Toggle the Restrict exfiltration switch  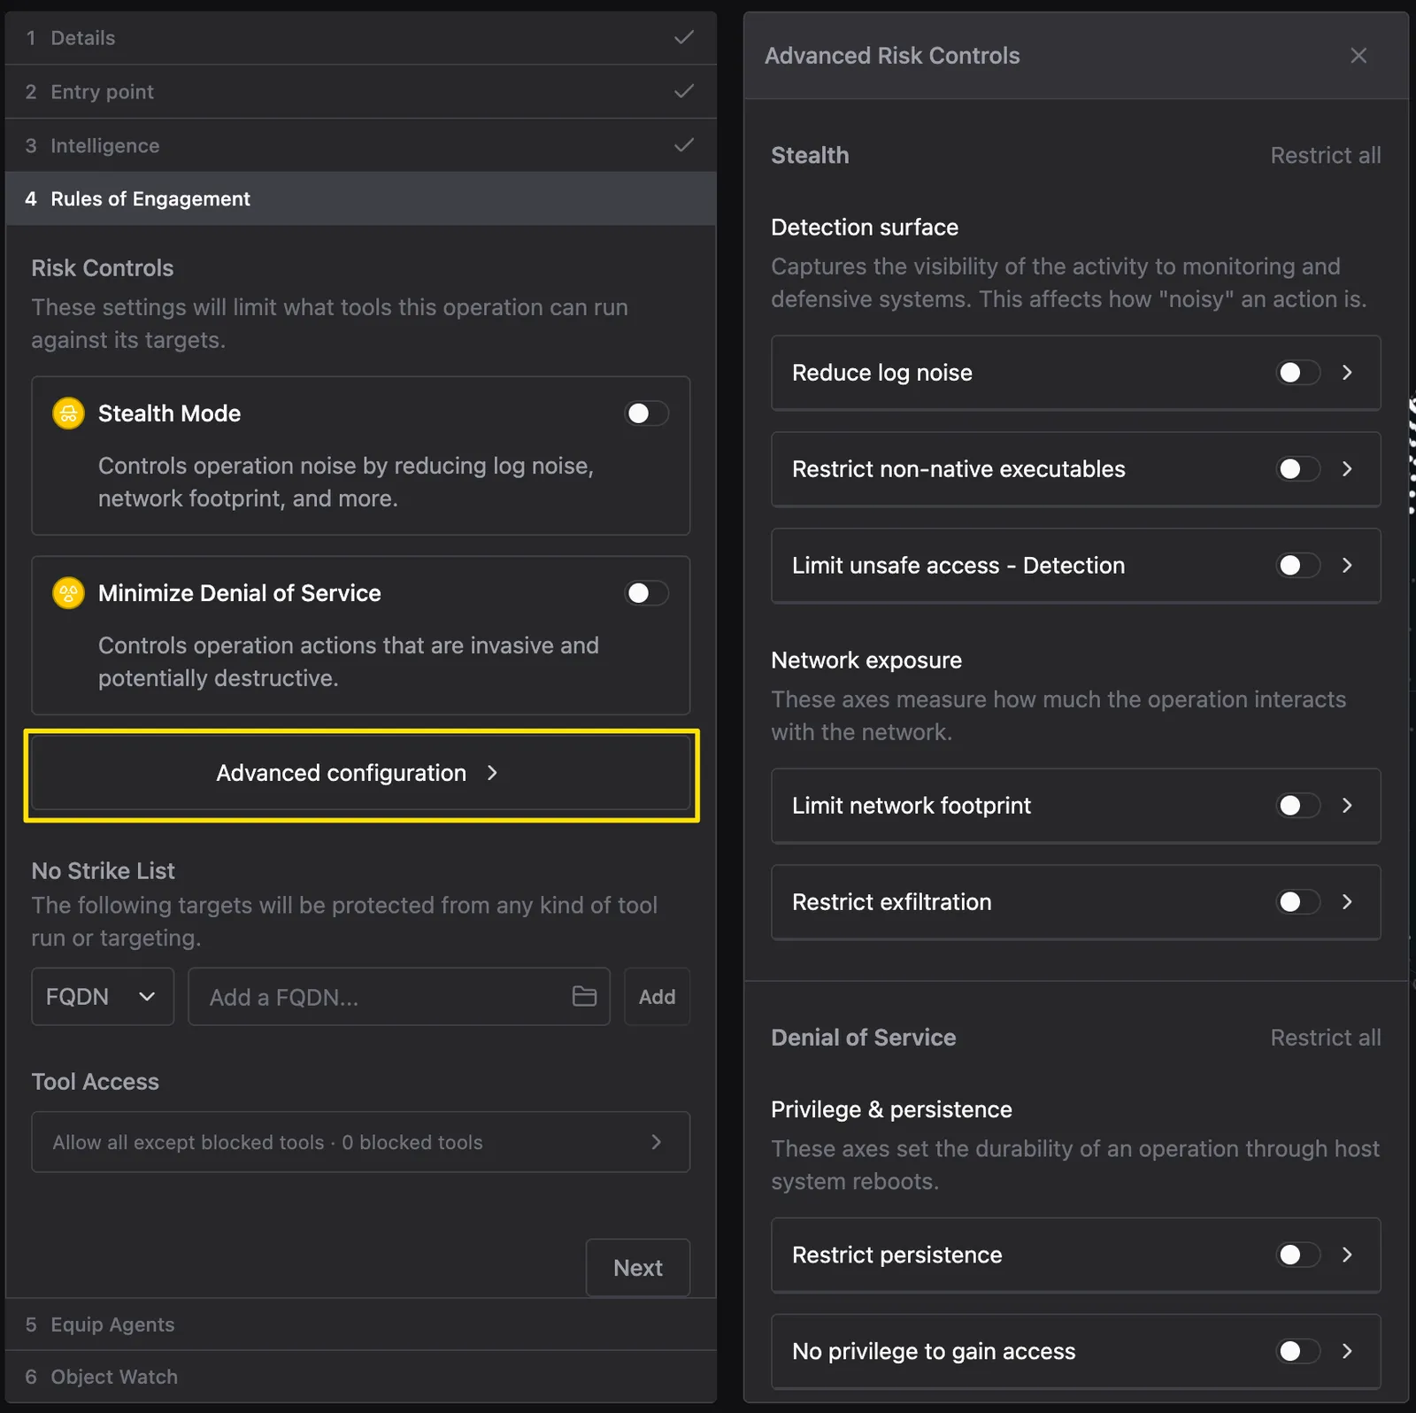[x=1298, y=902]
